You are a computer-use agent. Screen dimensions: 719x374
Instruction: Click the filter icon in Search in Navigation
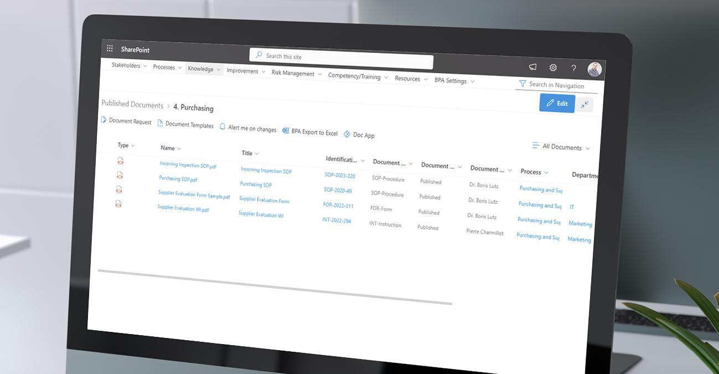(522, 84)
